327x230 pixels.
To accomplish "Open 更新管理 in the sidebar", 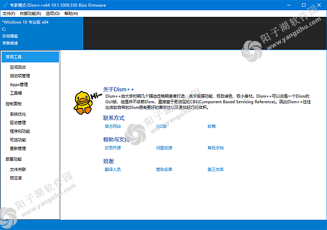I will point(18,149).
